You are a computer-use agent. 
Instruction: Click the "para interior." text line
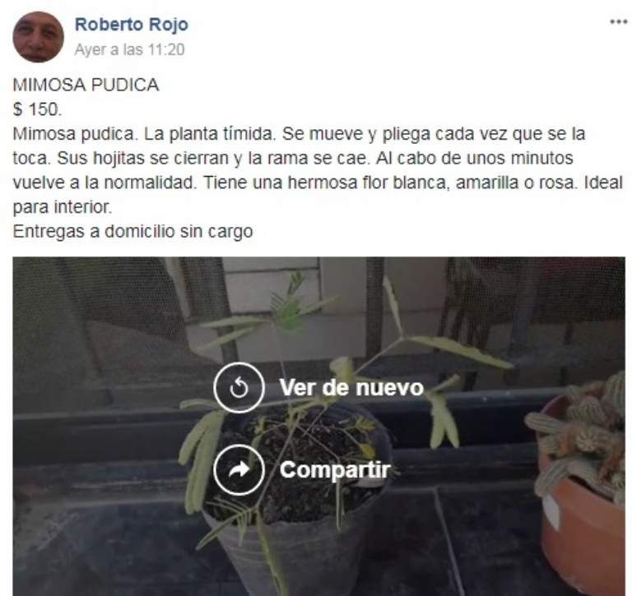point(62,207)
